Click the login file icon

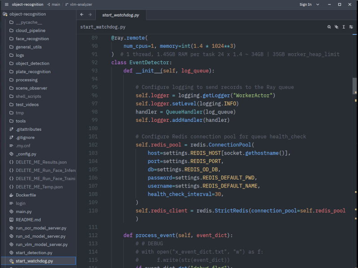(11, 203)
